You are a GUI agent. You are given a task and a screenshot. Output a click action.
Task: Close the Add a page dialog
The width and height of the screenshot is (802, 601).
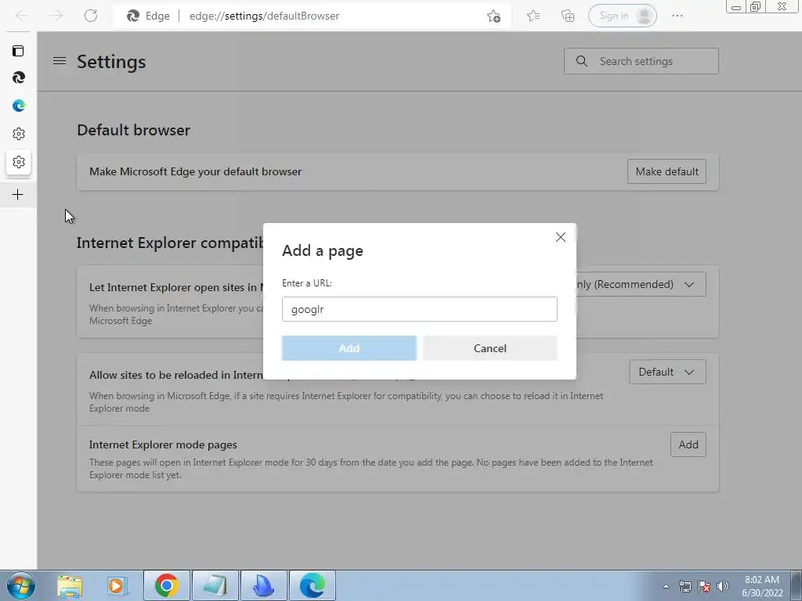click(x=561, y=237)
